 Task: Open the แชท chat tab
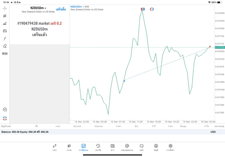(x=141, y=148)
